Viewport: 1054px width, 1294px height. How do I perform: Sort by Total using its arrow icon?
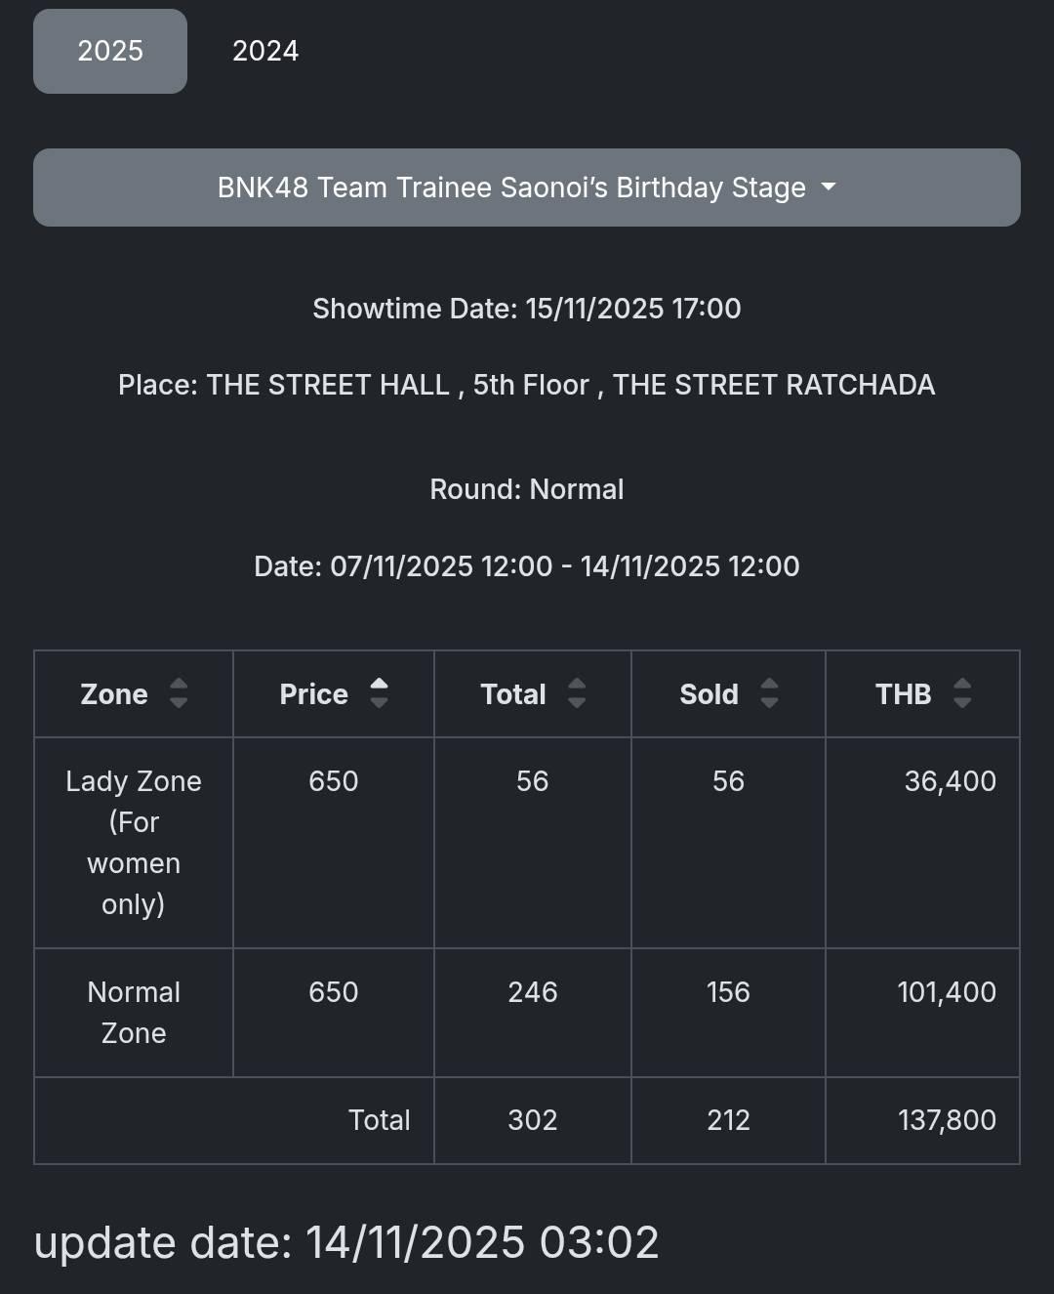577,693
